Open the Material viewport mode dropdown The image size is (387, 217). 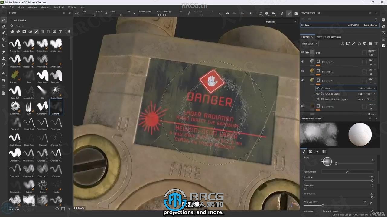[281, 22]
